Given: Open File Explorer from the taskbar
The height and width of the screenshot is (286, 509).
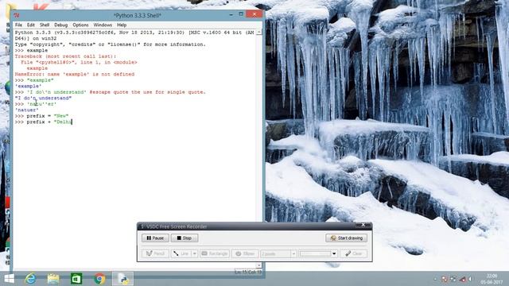Looking at the screenshot, I should tap(53, 279).
